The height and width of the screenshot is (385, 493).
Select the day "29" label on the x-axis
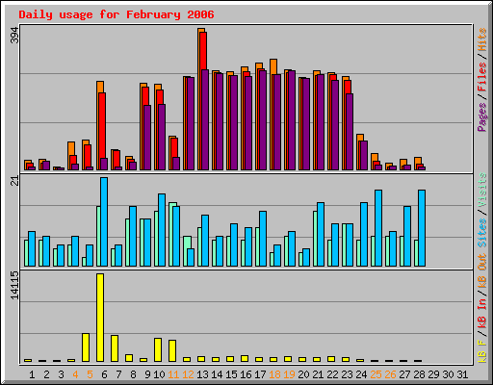pyautogui.click(x=433, y=374)
